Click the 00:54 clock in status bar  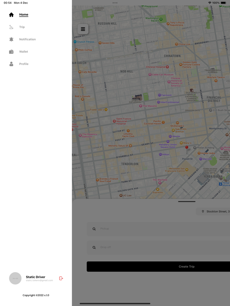click(x=8, y=3)
